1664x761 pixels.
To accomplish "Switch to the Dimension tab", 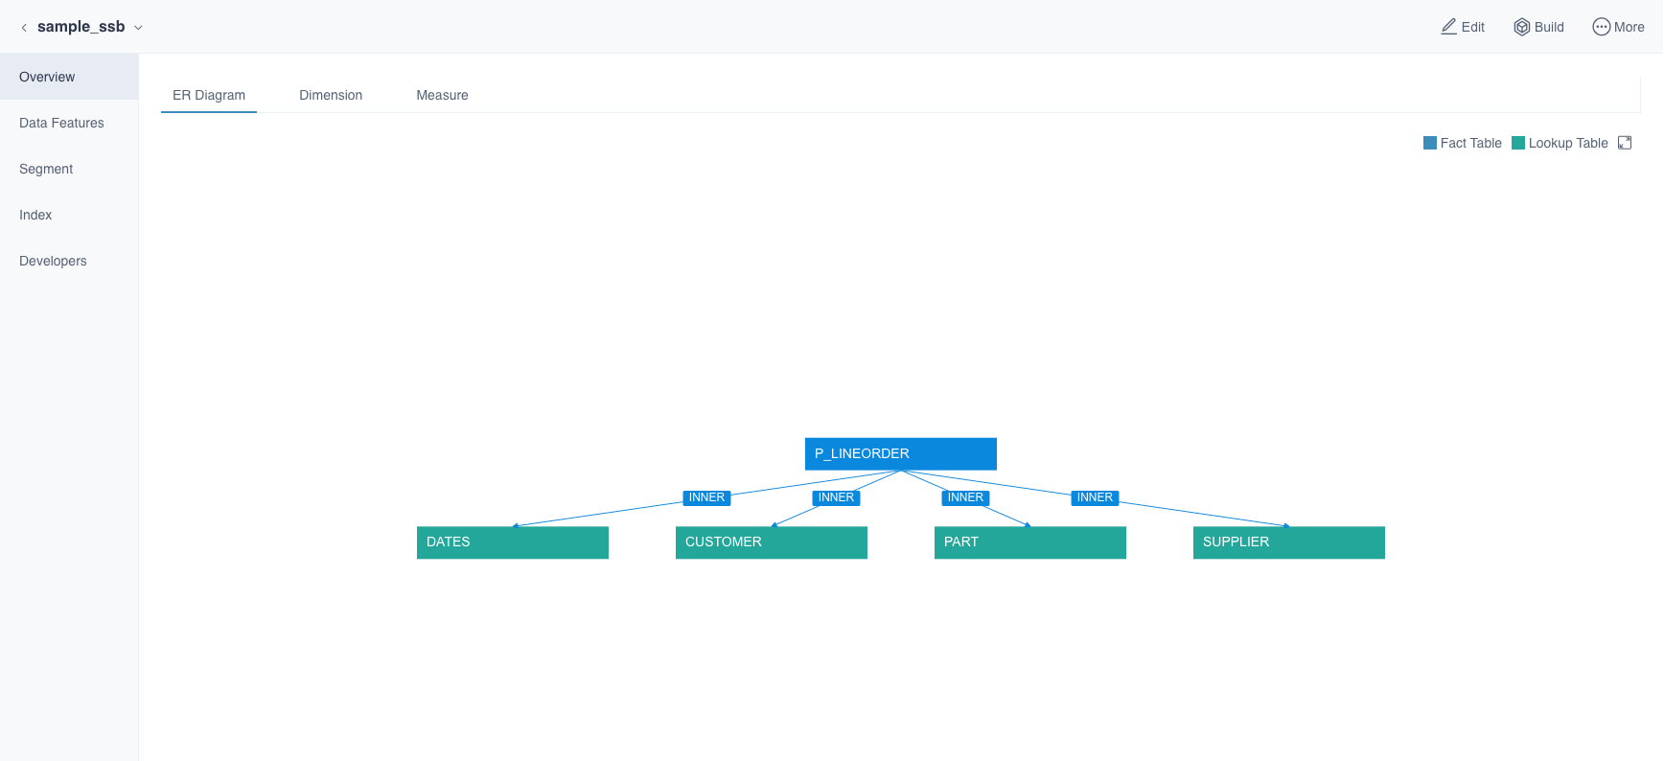I will tap(331, 95).
